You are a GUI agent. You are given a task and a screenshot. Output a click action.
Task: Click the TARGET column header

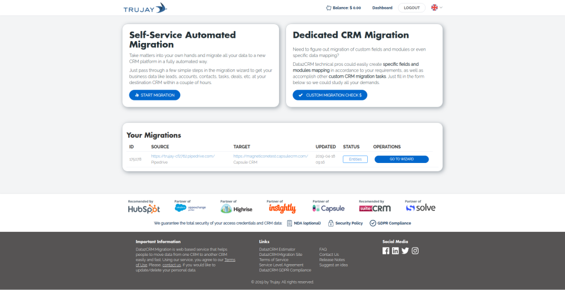(x=242, y=147)
